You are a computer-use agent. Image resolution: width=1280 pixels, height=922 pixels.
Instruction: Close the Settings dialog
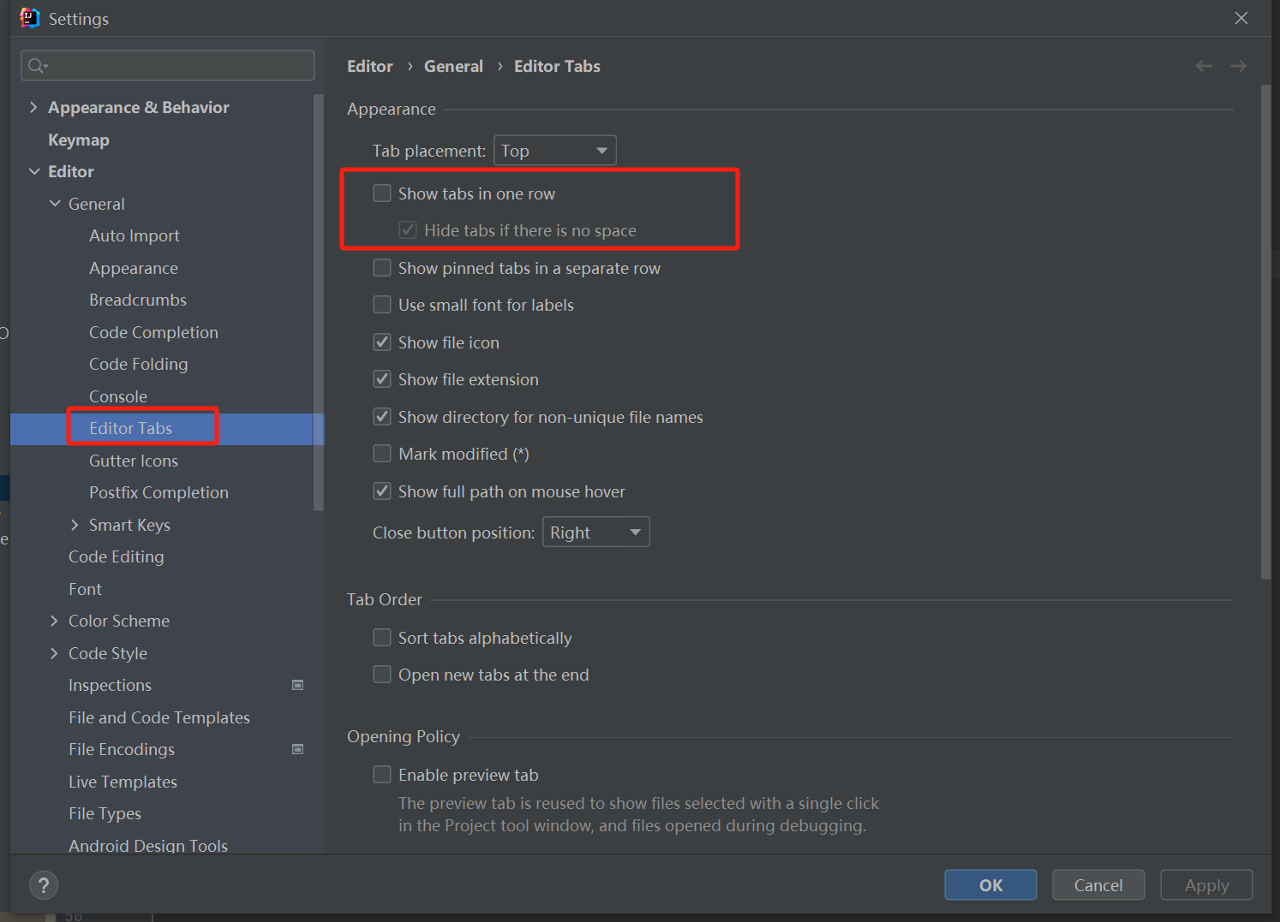[x=1241, y=18]
